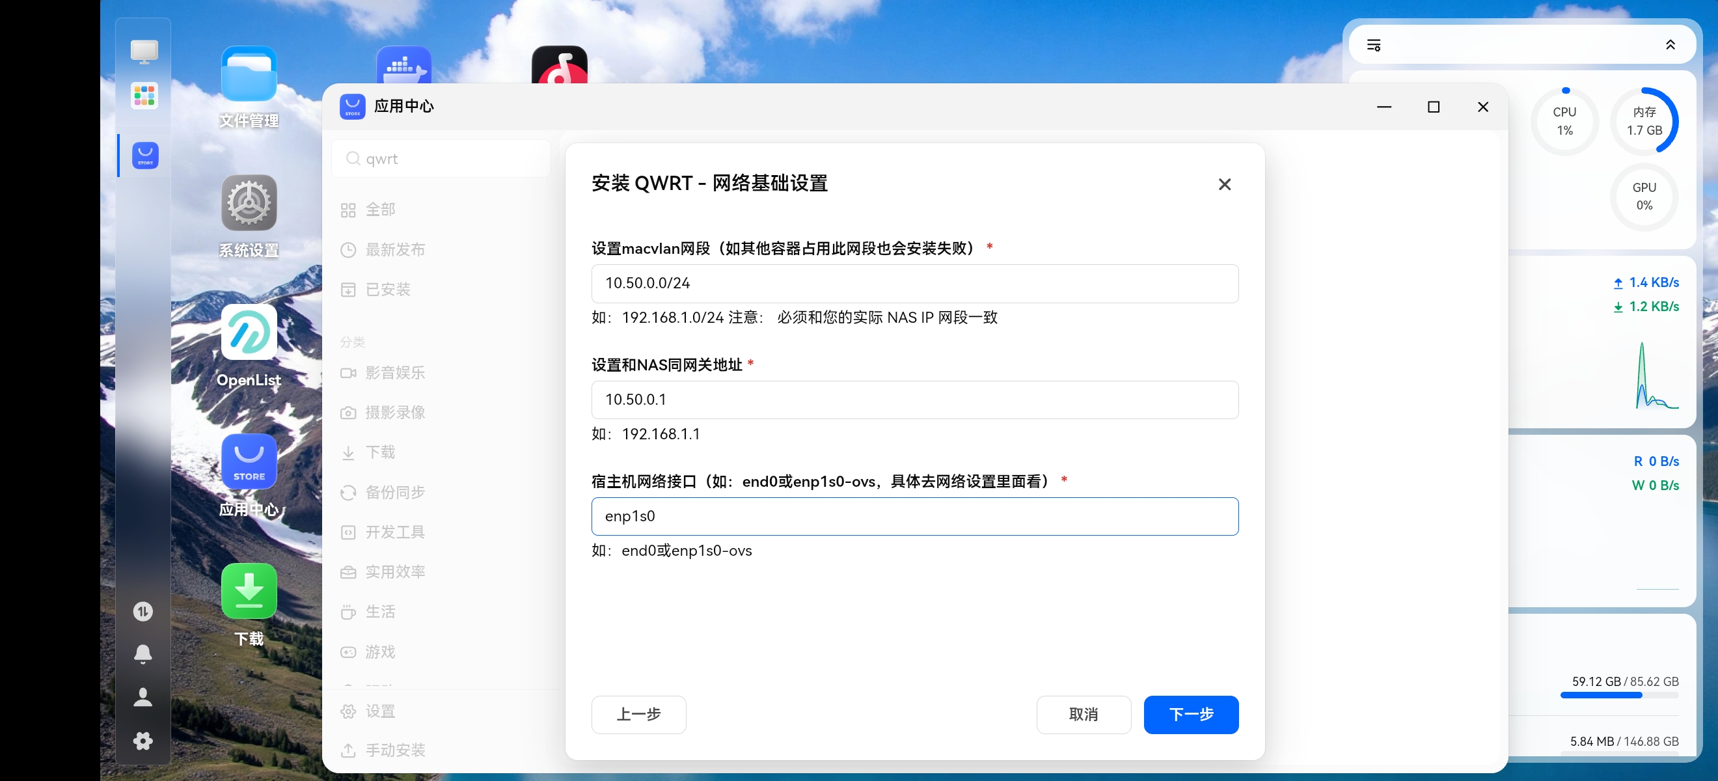Click the widget panel filter settings icon
This screenshot has height=781, width=1718.
[1373, 45]
